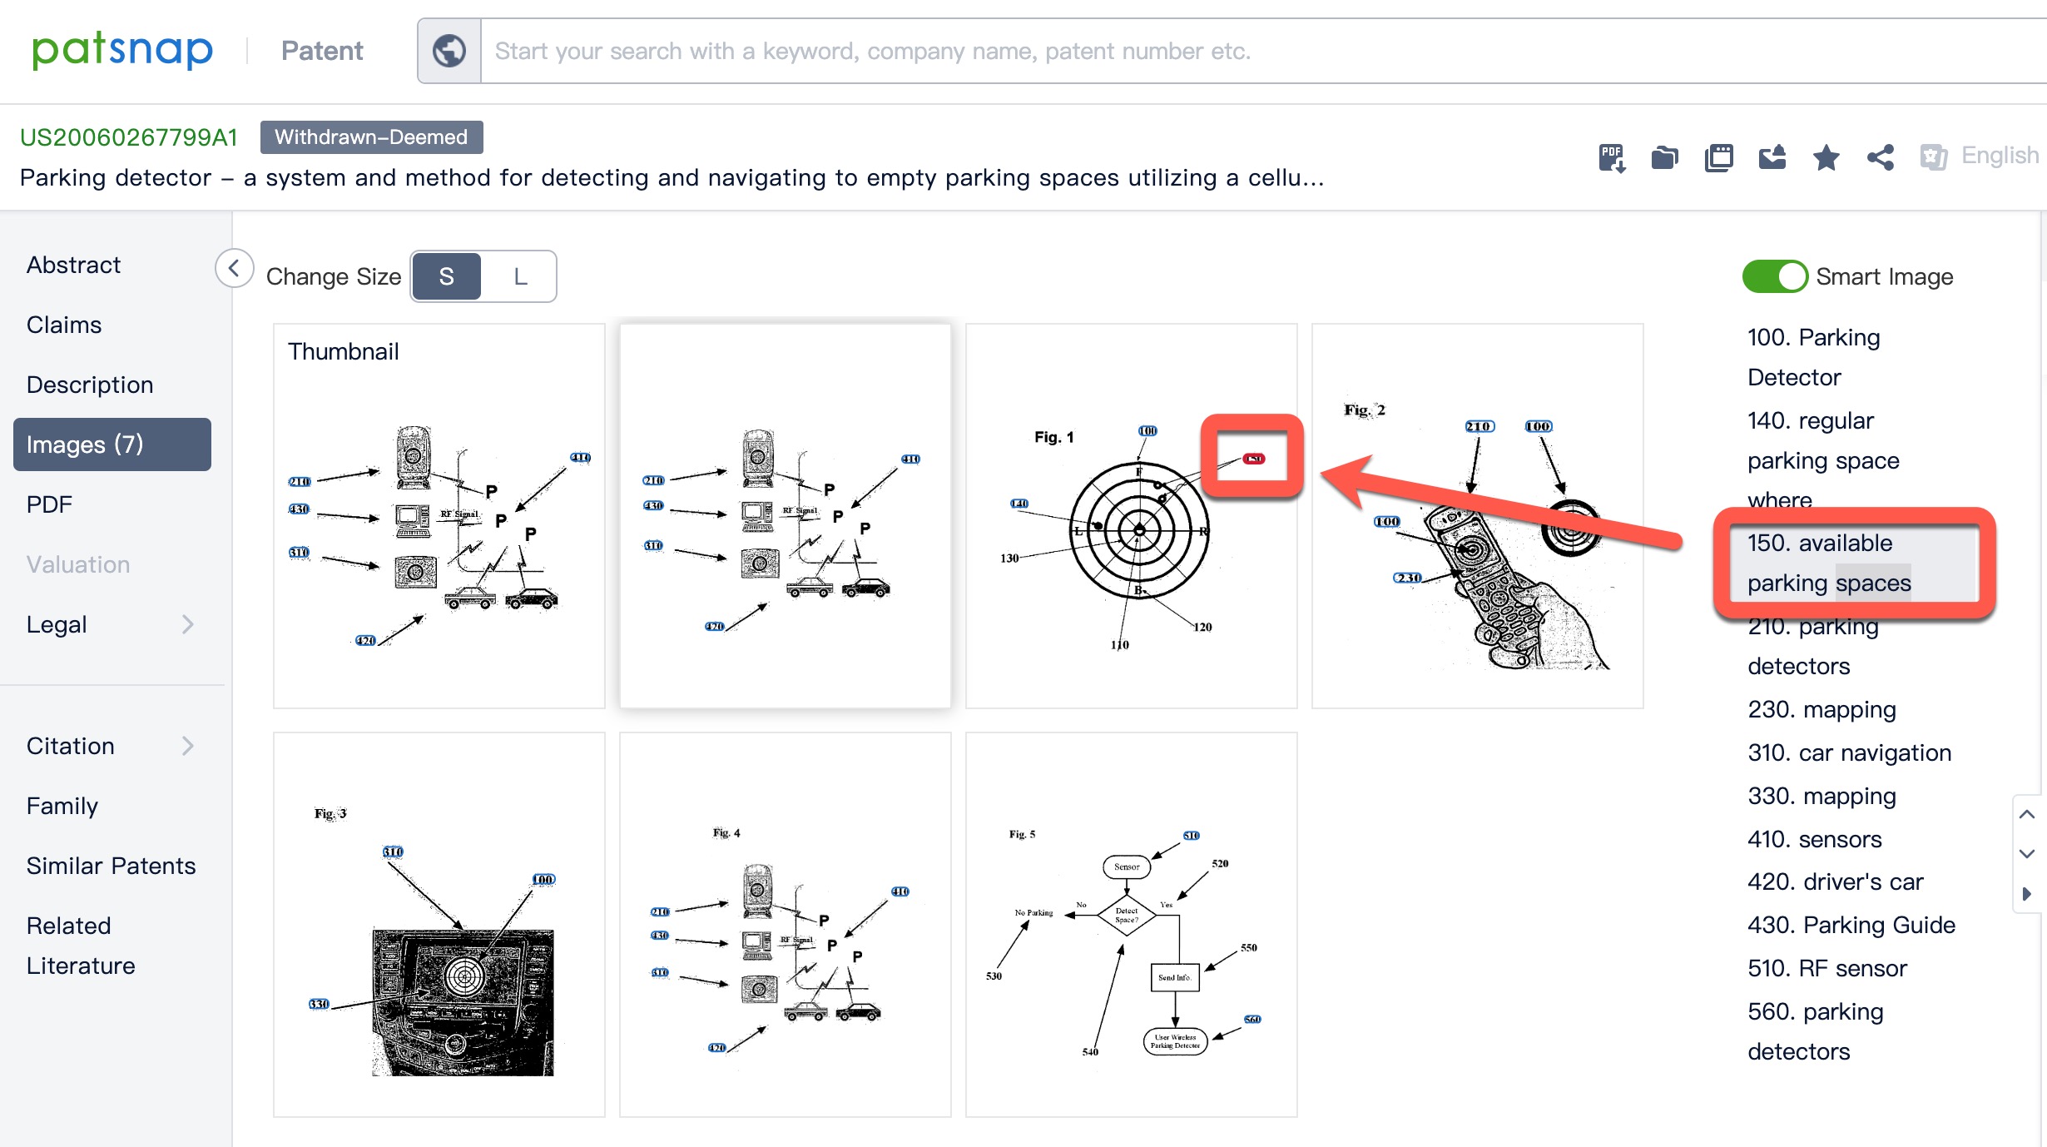This screenshot has height=1147, width=2047.
Task: Open the Similar Patents section
Action: coord(111,866)
